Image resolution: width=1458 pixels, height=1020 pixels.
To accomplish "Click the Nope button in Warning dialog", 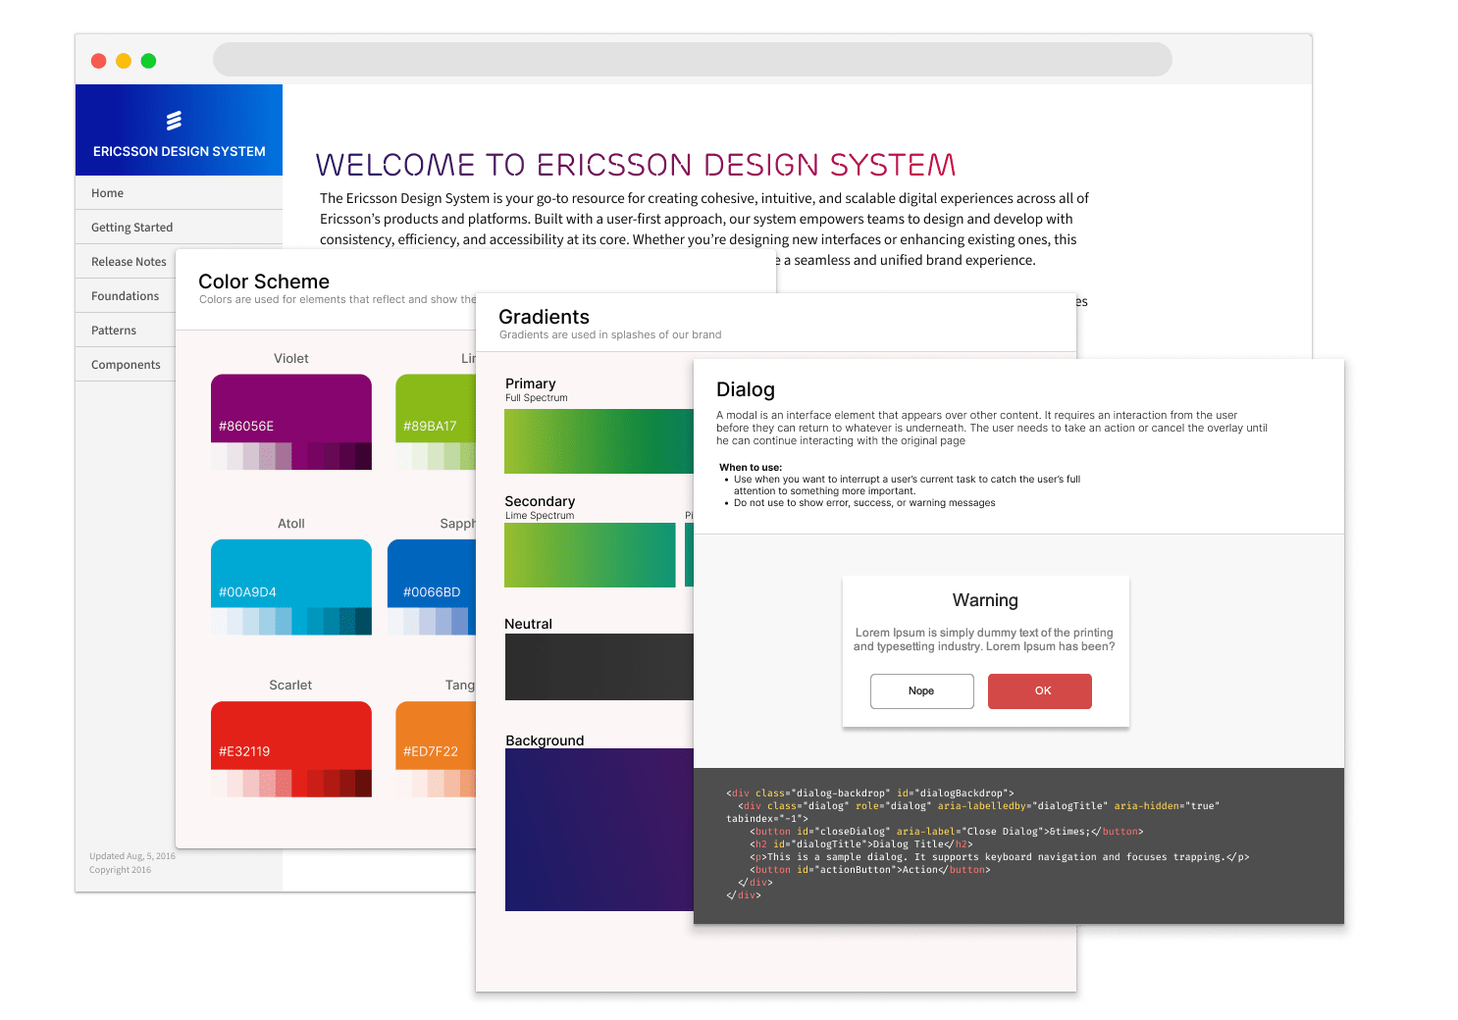I will pyautogui.click(x=922, y=691).
